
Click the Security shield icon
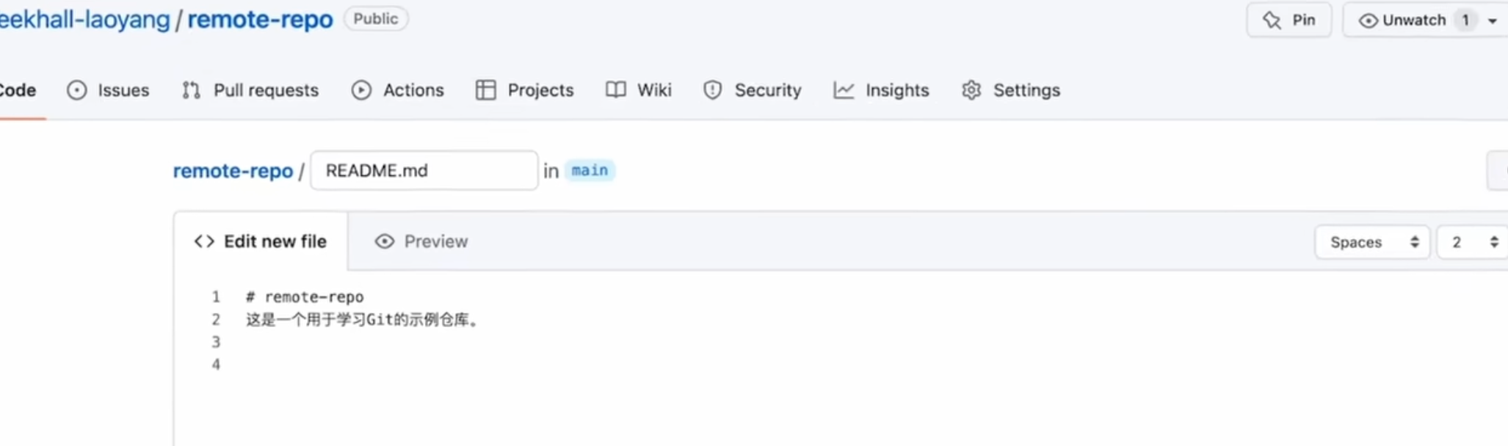(x=712, y=90)
